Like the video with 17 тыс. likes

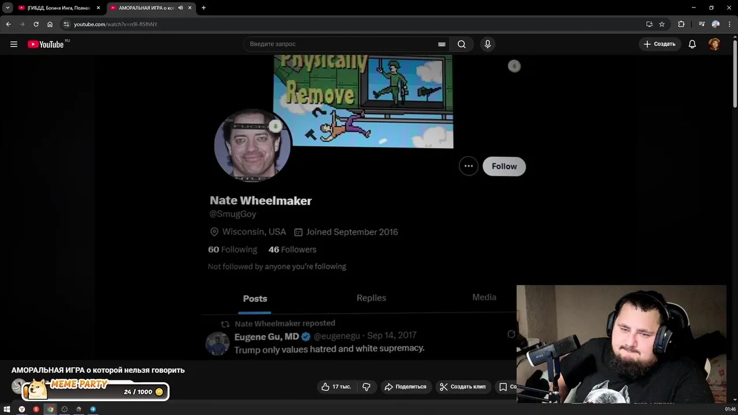click(336, 387)
